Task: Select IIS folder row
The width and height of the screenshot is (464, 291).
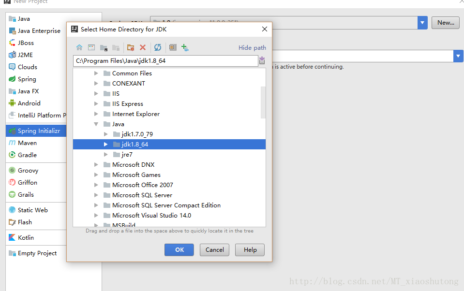Action: pos(169,94)
